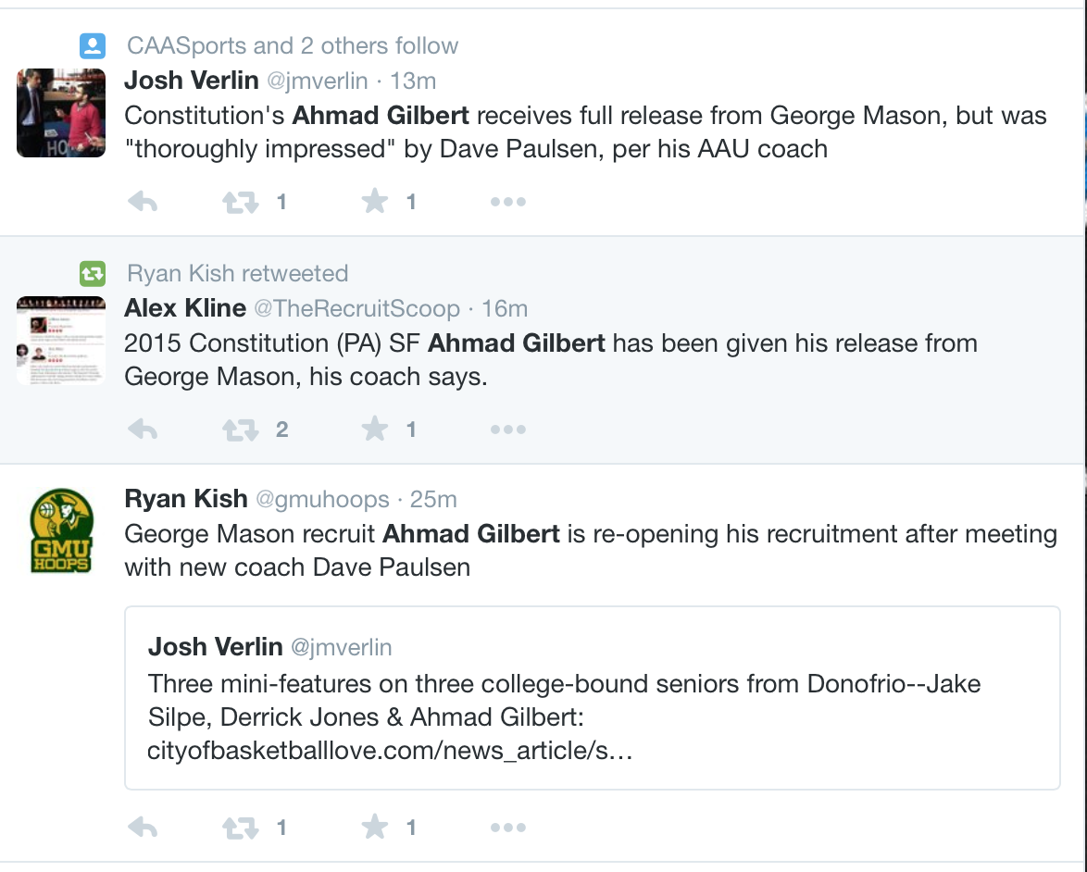
Task: Follow the cityofbasketballlove.com article link
Action: coord(390,751)
